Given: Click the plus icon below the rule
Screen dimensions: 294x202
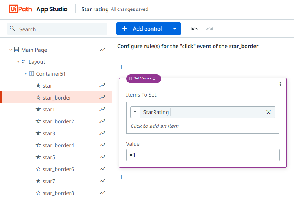Looking at the screenshot, I should pyautogui.click(x=121, y=177).
